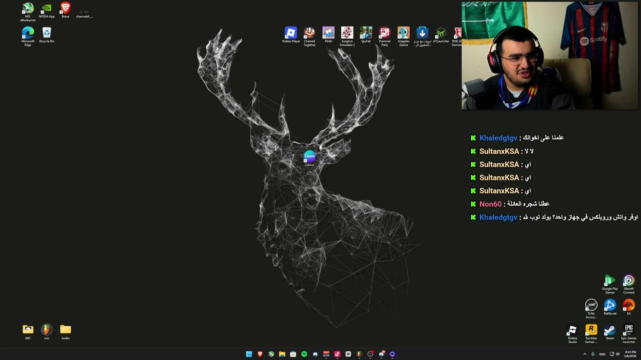Open the Audio folder on the desktop
This screenshot has width=641, height=360.
click(66, 332)
